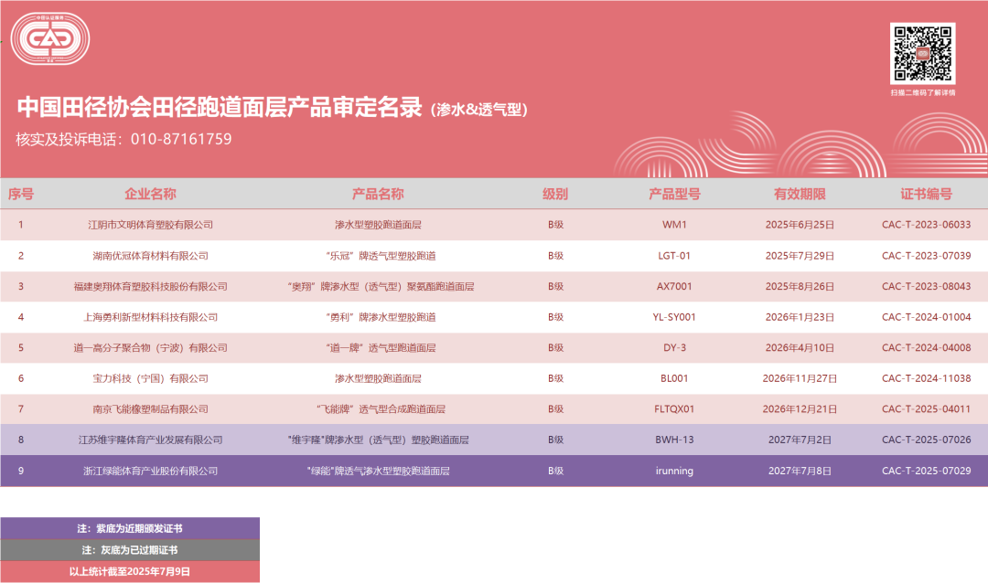Click certificate number CAC-T-2024-11038

click(926, 378)
